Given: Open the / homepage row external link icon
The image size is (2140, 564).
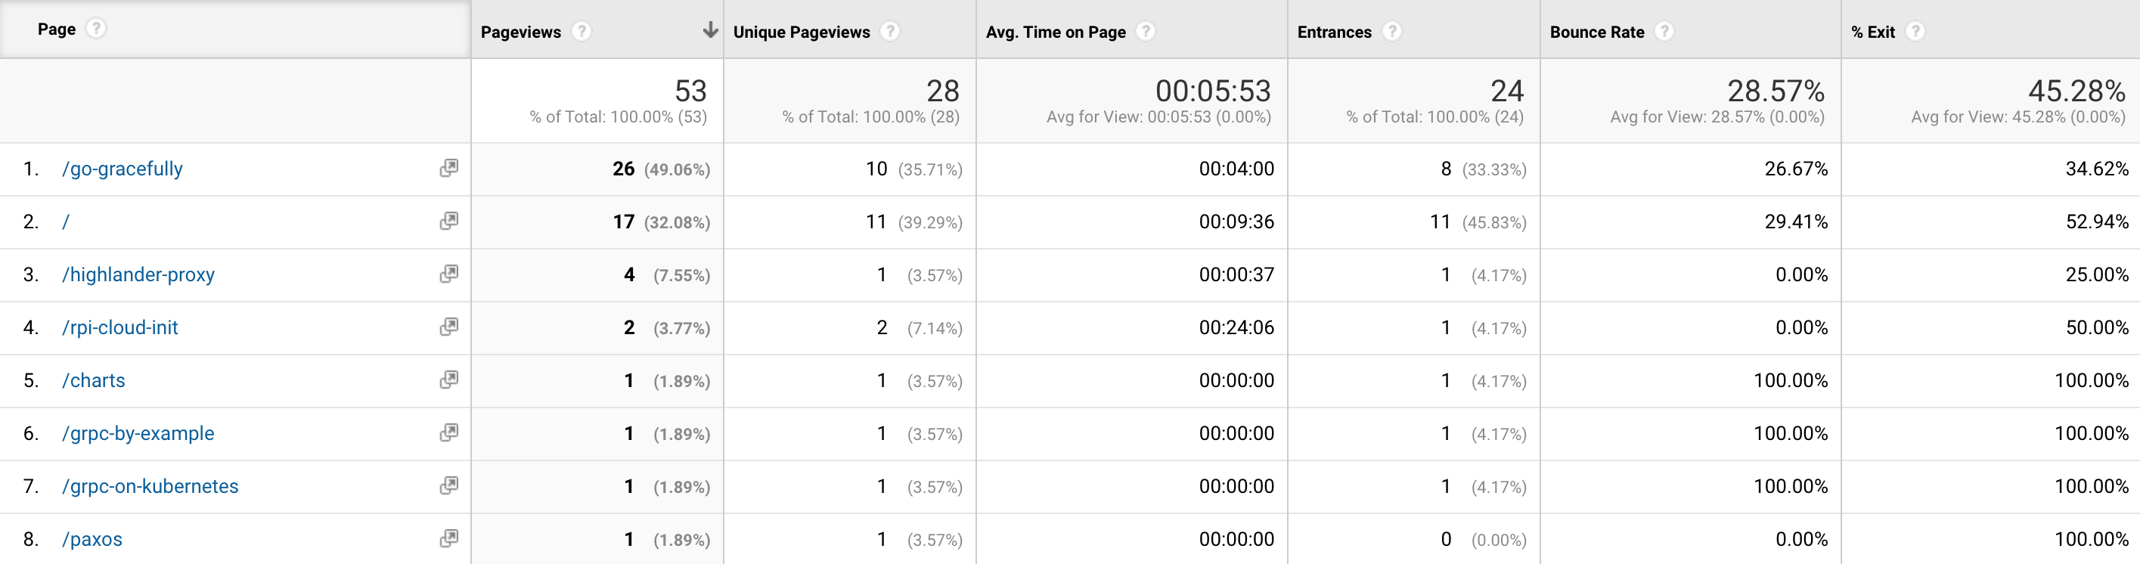Looking at the screenshot, I should click(x=448, y=221).
